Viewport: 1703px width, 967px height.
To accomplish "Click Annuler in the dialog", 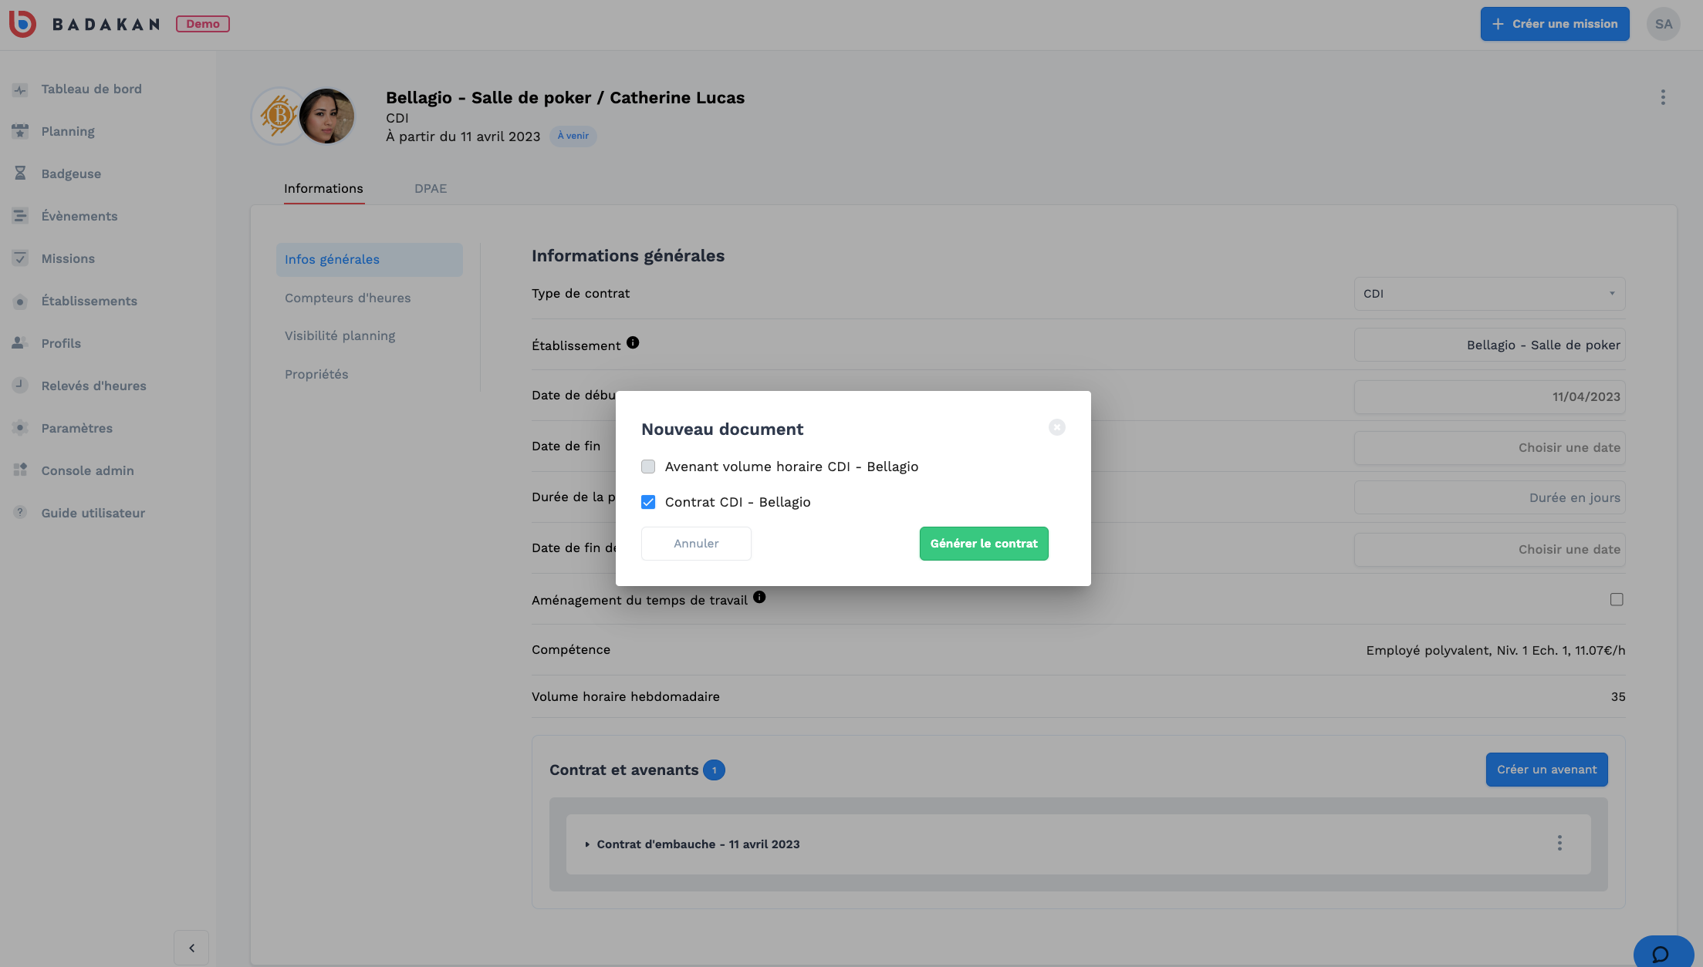I will [696, 544].
